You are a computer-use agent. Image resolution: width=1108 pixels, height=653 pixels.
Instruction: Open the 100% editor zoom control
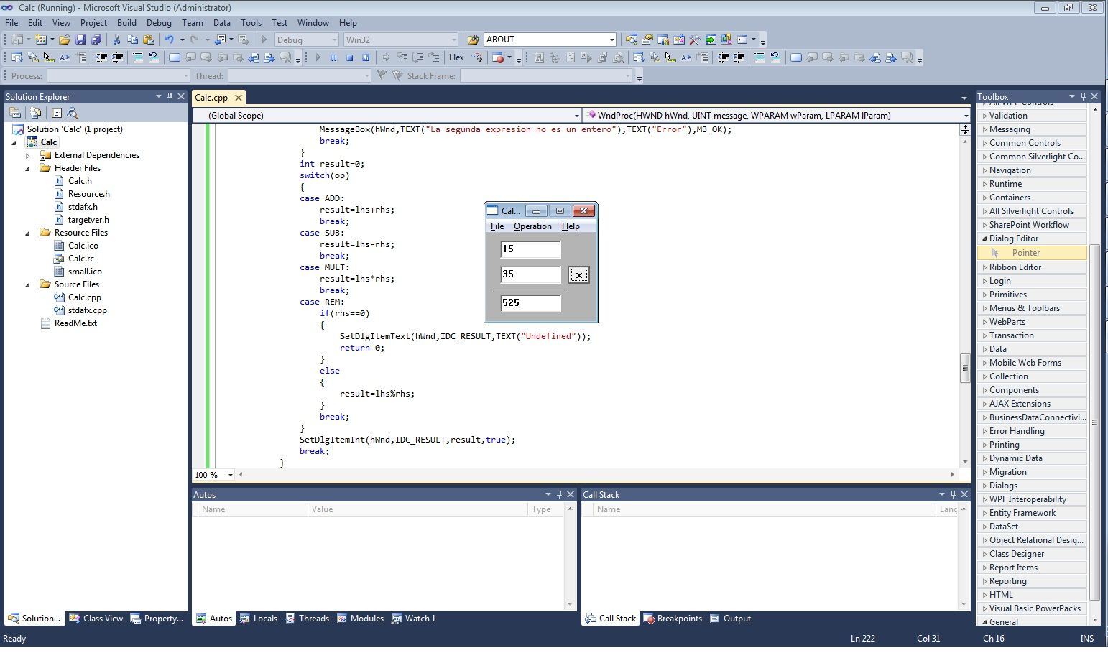point(222,475)
